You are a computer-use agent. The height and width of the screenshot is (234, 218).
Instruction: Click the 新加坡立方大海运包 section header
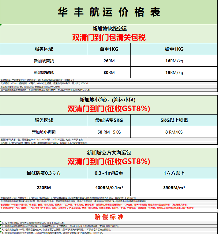(x=109, y=152)
